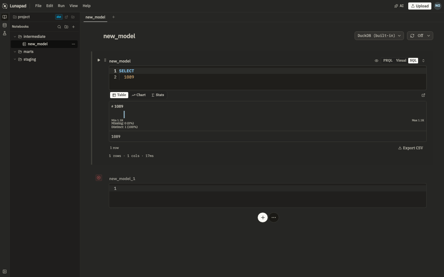
Task: Click the histogram bar in column summary
Action: [124, 114]
